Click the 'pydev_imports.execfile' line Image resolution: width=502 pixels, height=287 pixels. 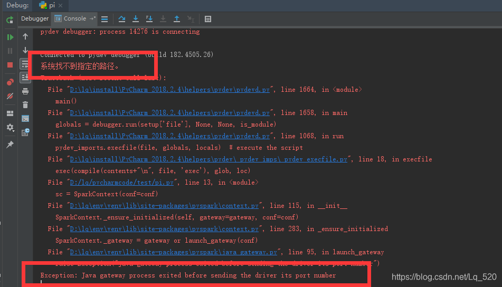pos(179,148)
